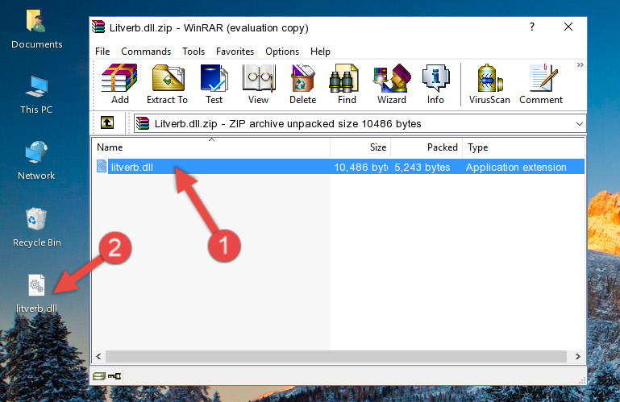Select the litverb.dll row name text
Screen dimensions: 620x402
pyautogui.click(x=132, y=168)
